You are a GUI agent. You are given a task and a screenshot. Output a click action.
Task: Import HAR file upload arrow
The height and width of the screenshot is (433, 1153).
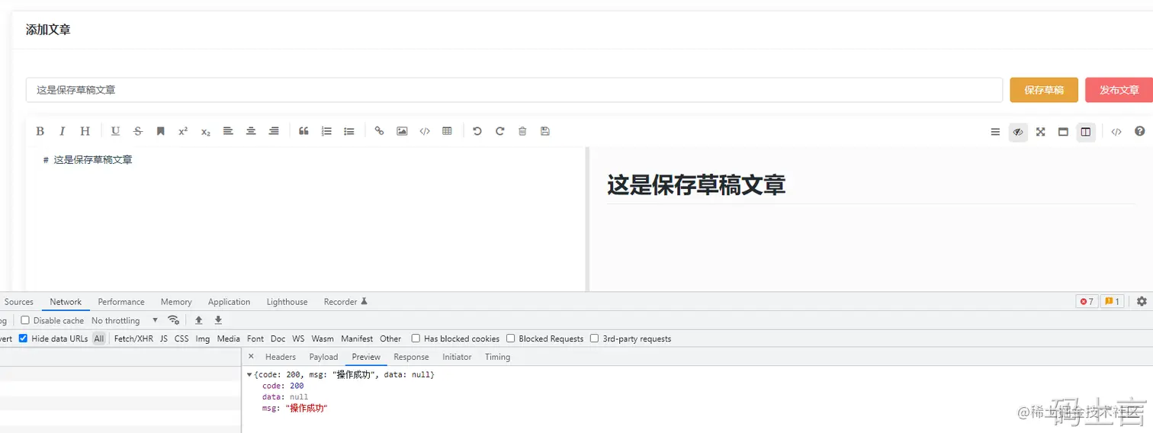click(x=199, y=320)
